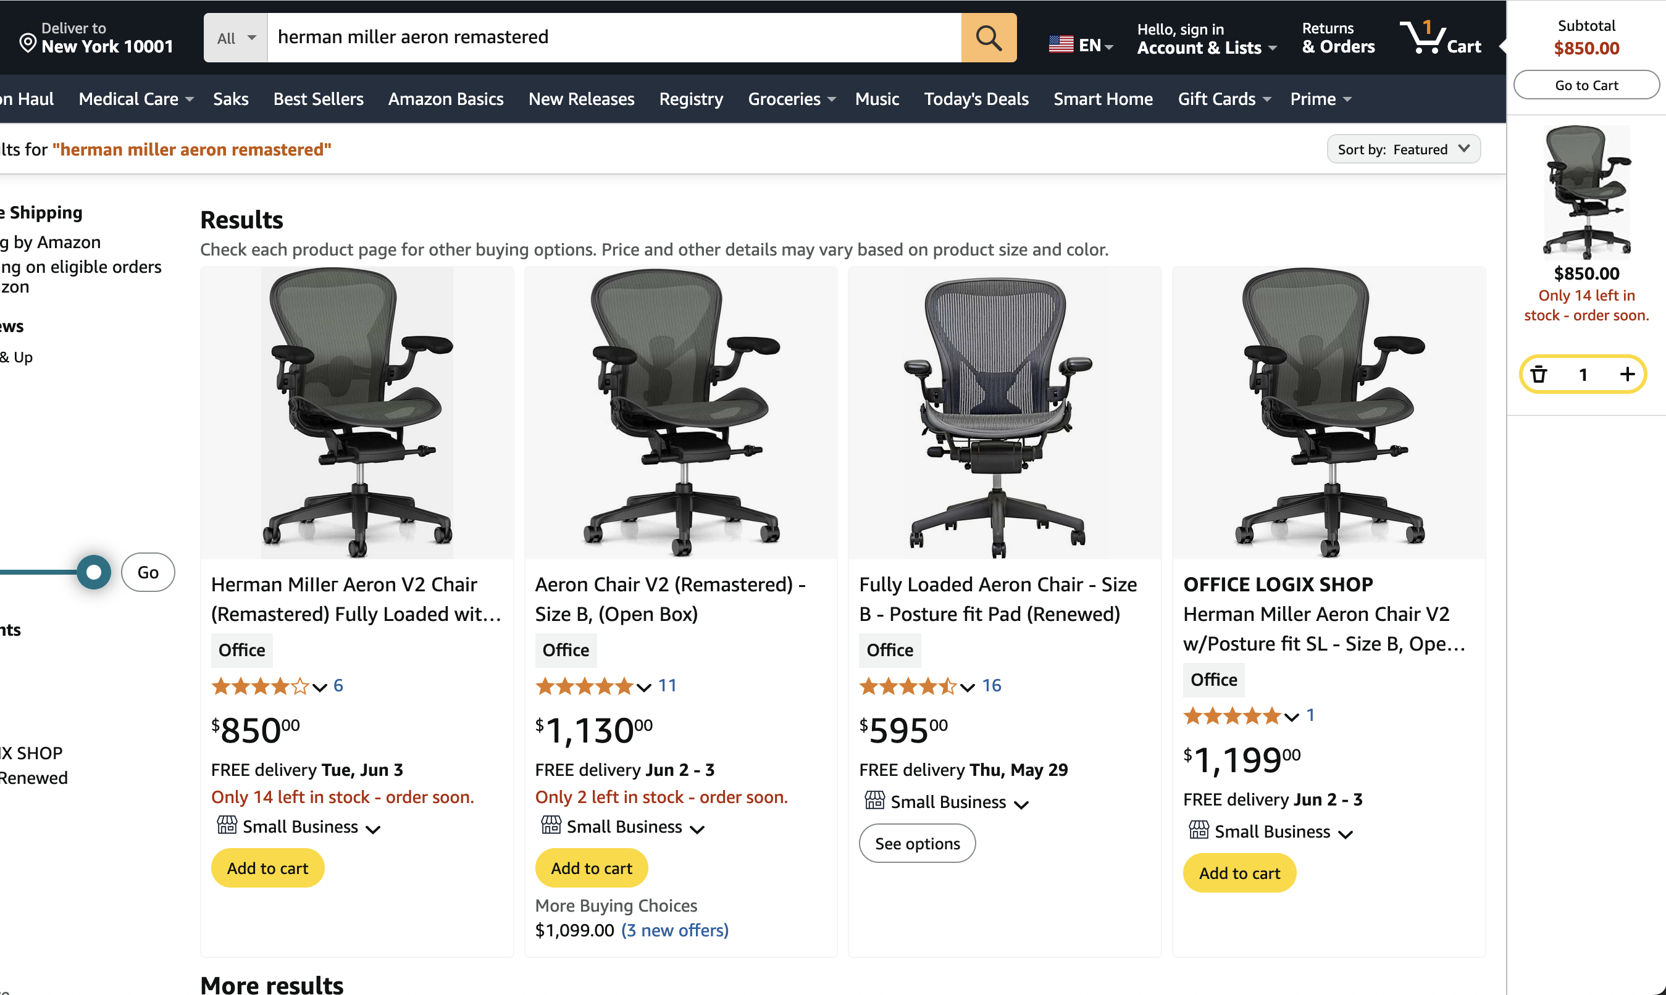Click the orange search magnifier button
Image resolution: width=1666 pixels, height=995 pixels.
click(x=988, y=38)
